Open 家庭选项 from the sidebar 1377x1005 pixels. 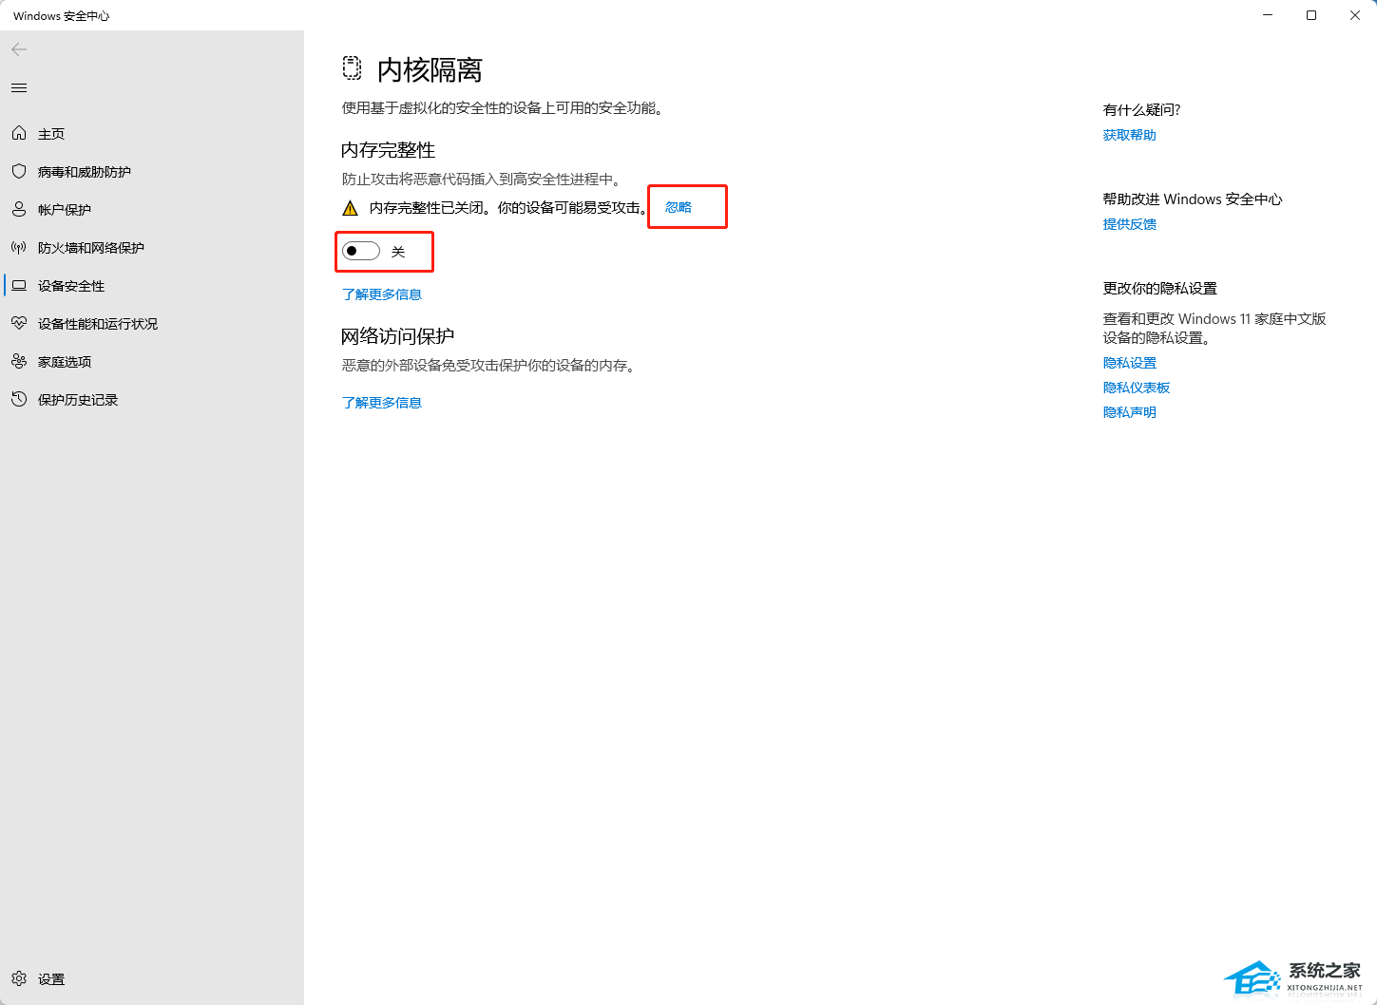(x=65, y=362)
